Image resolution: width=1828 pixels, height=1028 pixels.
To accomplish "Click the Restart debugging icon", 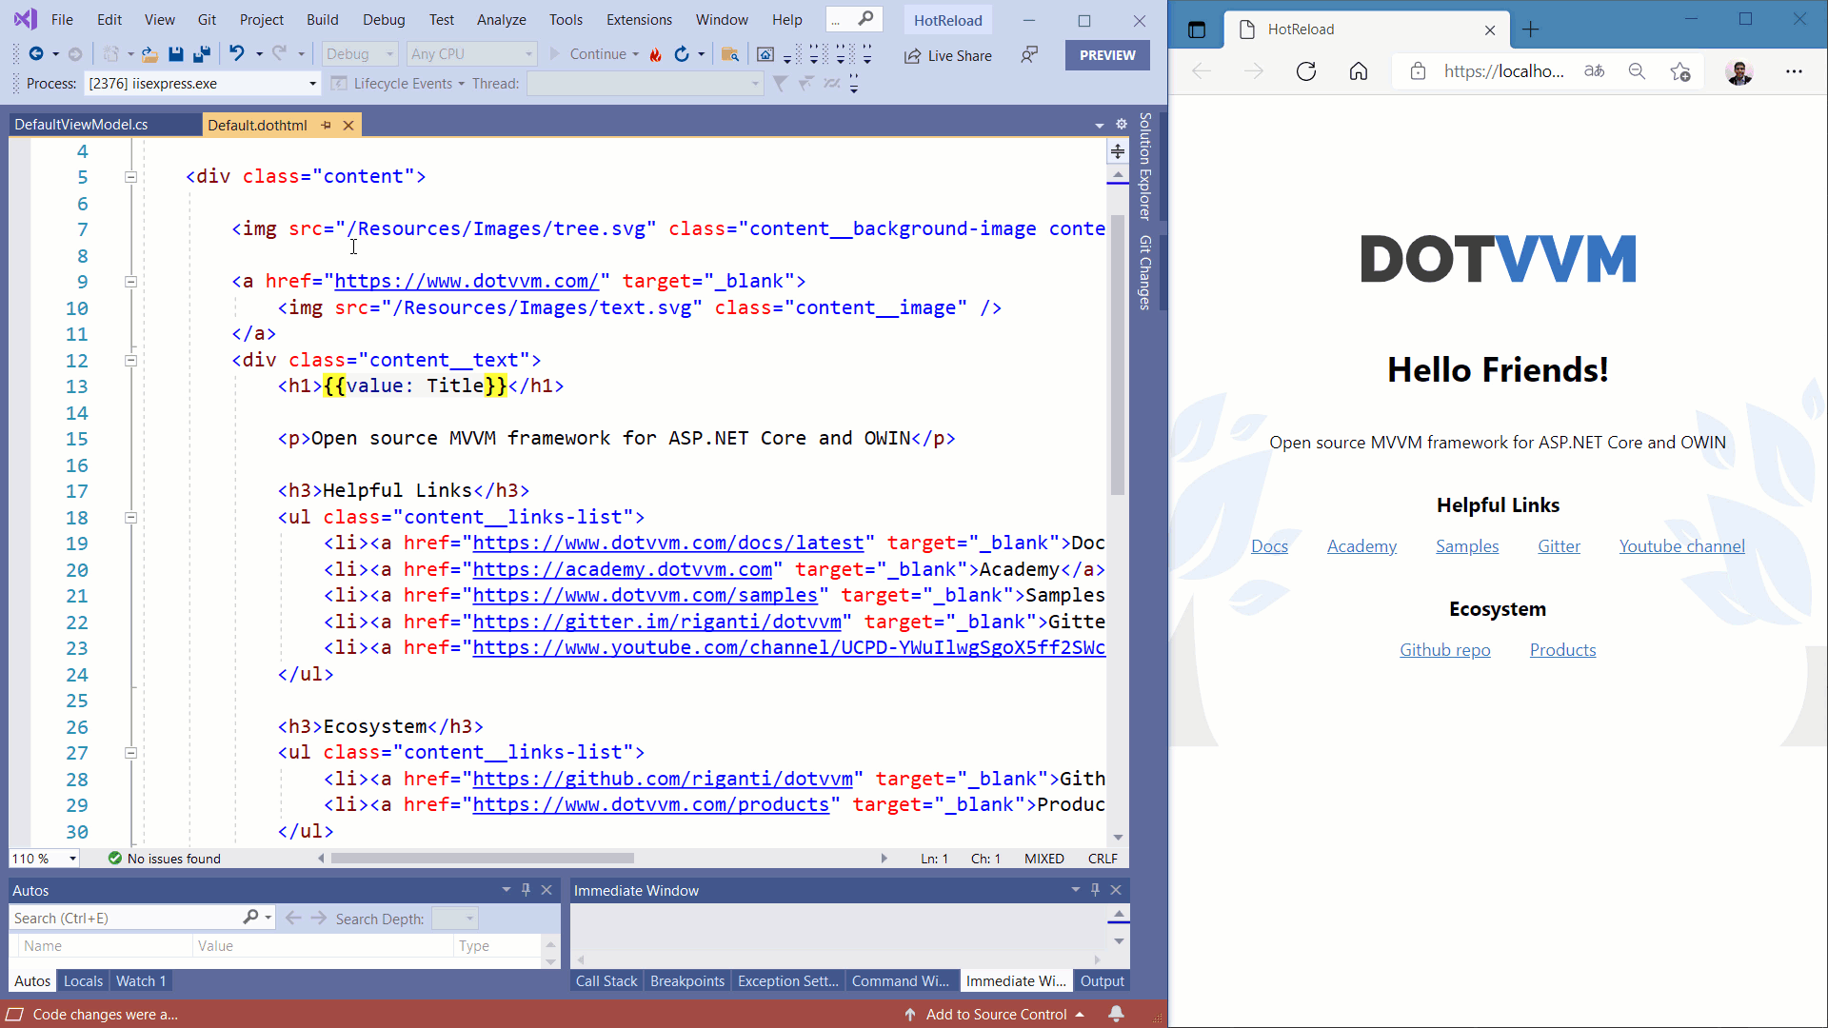I will pos(682,55).
